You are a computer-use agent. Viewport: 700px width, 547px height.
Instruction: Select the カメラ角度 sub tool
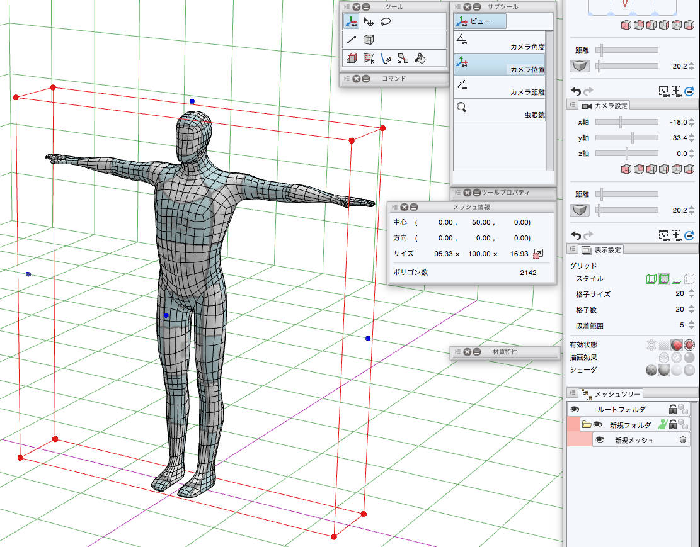[499, 42]
